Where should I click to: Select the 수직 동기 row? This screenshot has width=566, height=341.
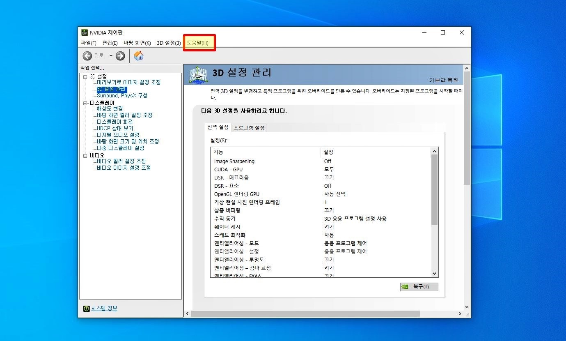pos(321,219)
